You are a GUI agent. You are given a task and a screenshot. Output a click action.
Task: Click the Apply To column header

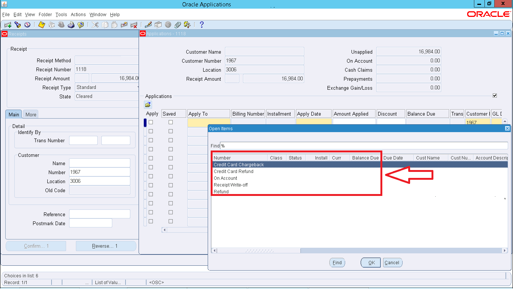pyautogui.click(x=209, y=114)
